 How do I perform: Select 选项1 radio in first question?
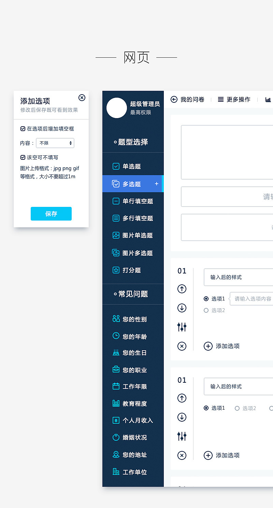[x=206, y=299]
